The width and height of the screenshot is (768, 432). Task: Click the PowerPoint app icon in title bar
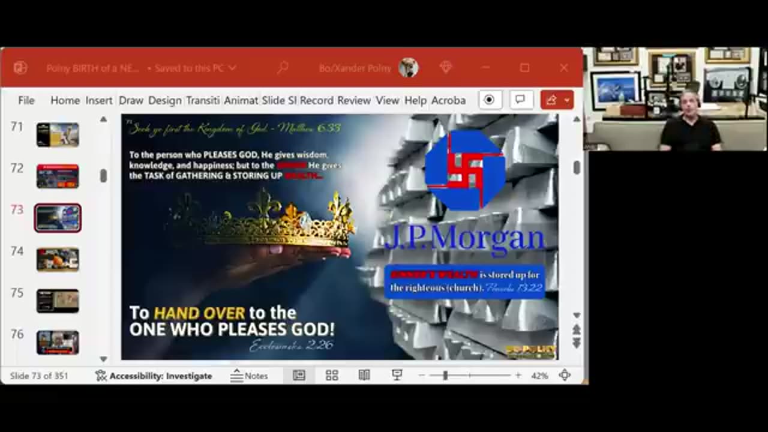20,68
